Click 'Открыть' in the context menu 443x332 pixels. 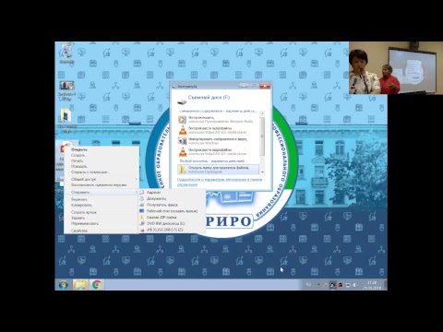(102, 149)
